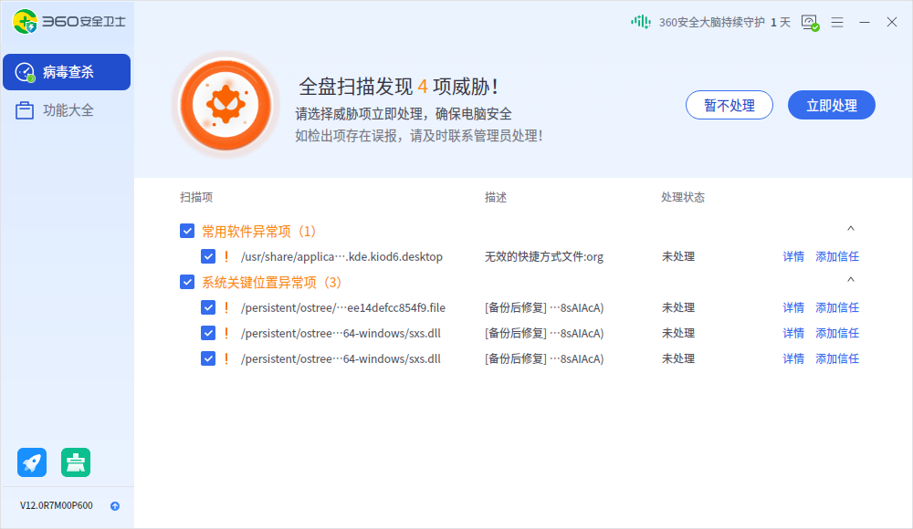
Task: Close the 360安全卫士 window
Action: coord(892,22)
